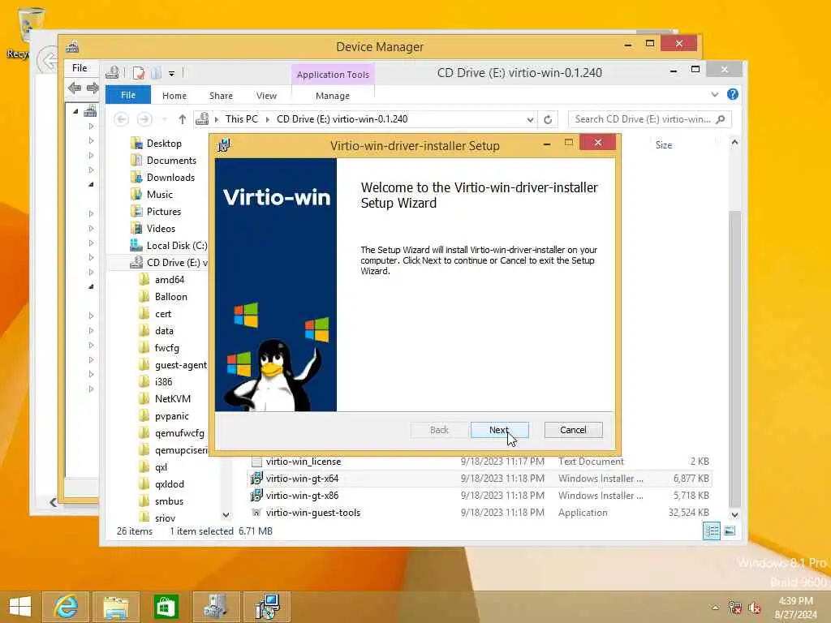Open the Windows Store taskbar icon
The width and height of the screenshot is (831, 623).
166,607
